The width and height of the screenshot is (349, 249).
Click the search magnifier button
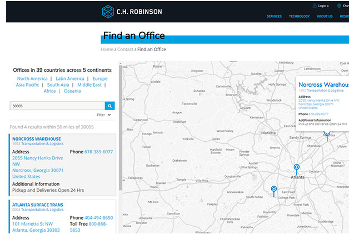[x=109, y=106]
